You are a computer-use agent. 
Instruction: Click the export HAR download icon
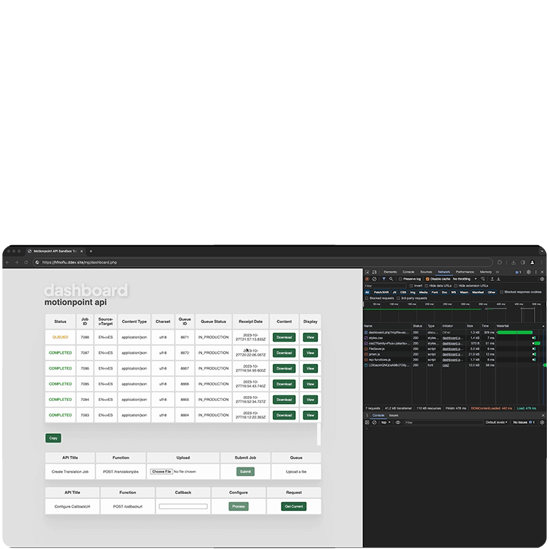click(x=498, y=279)
